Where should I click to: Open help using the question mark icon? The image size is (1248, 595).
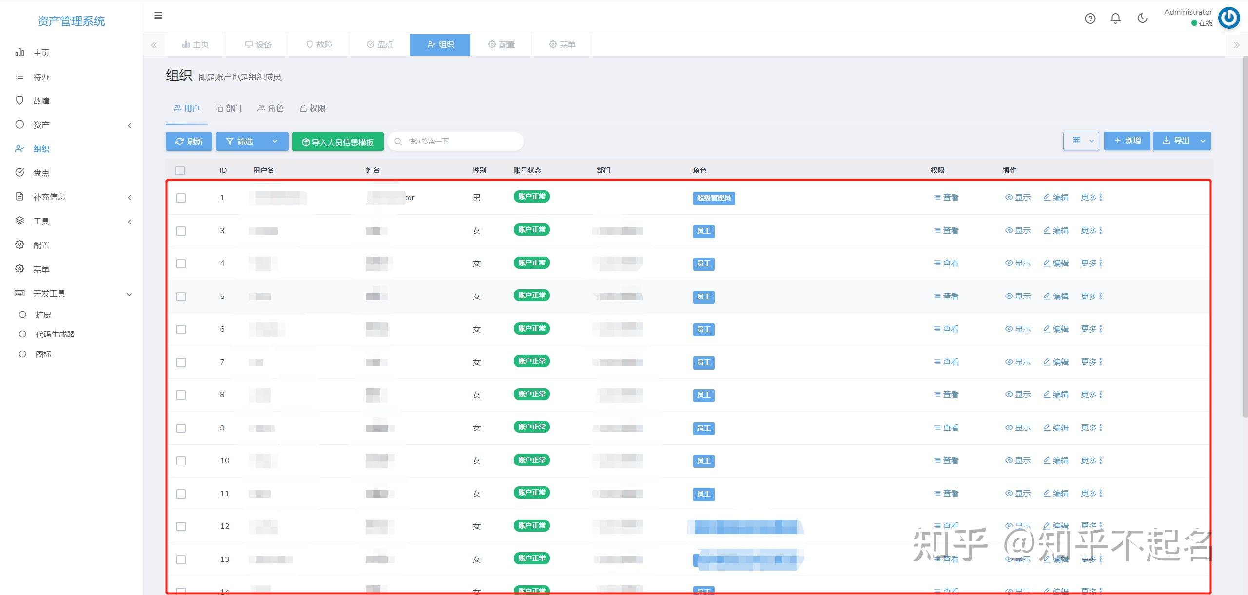click(1090, 18)
